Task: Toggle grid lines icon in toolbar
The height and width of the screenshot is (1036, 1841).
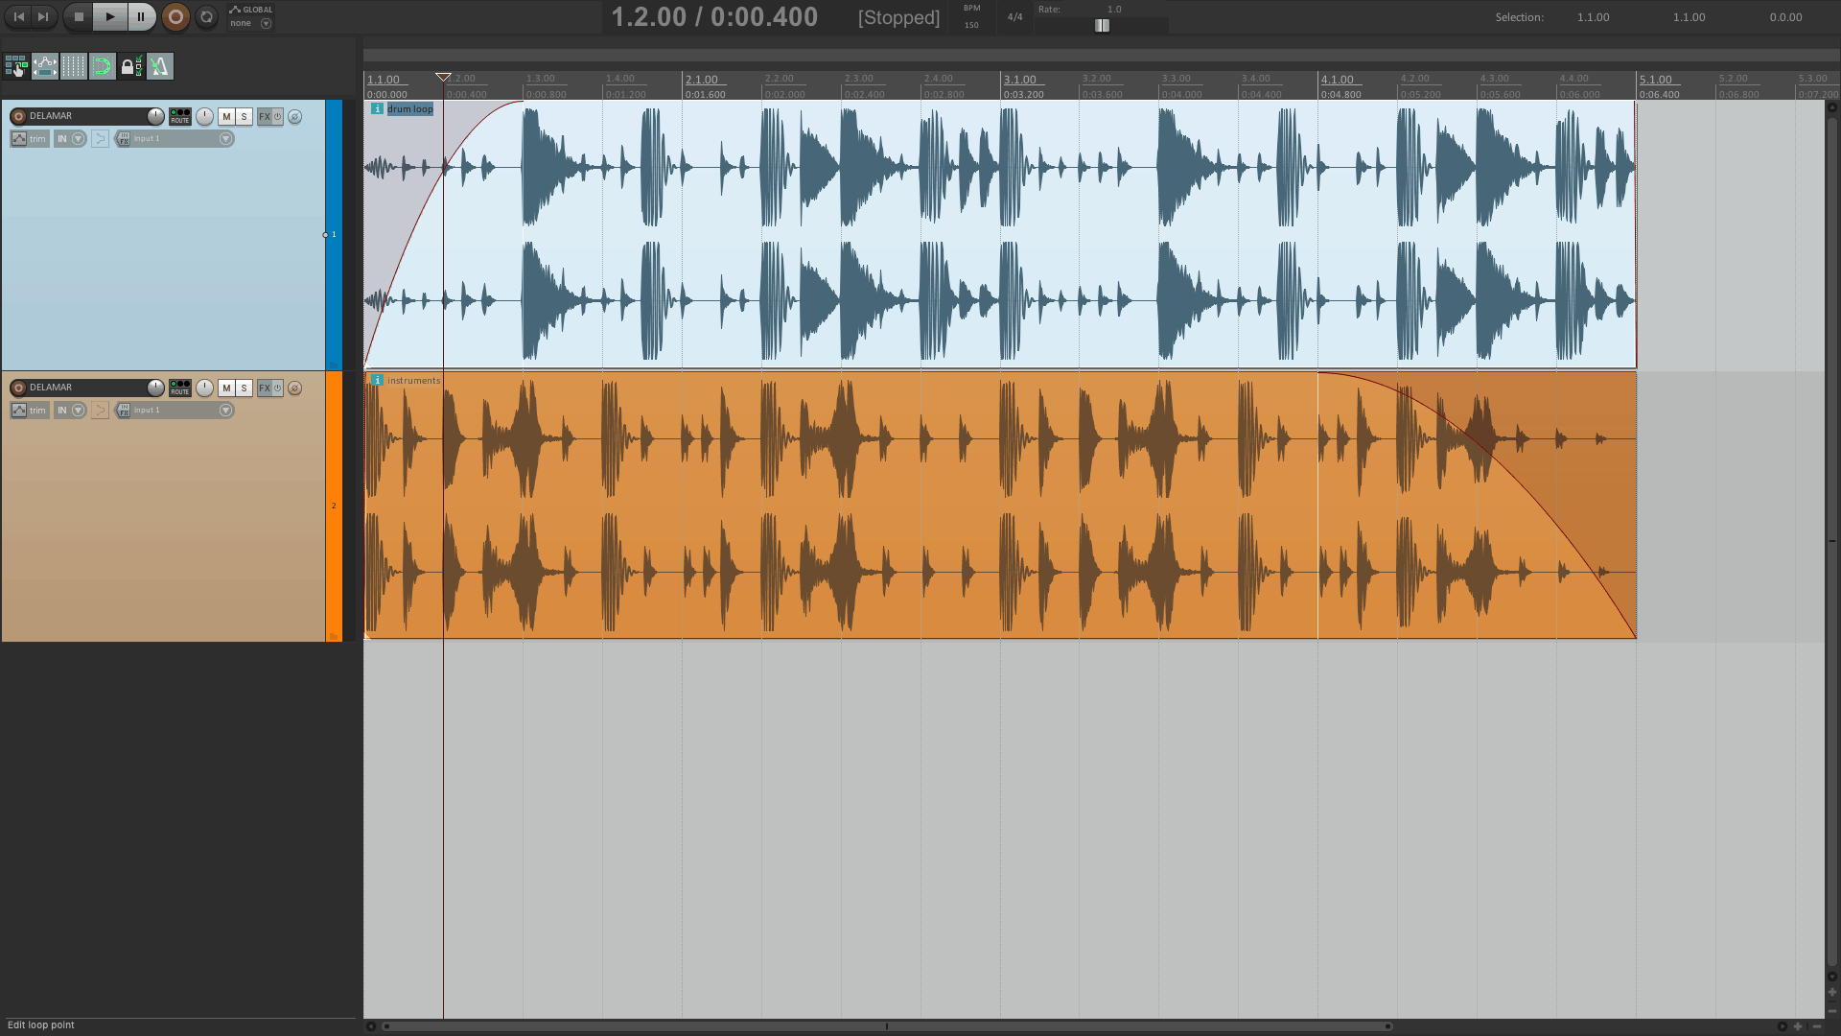Action: point(73,66)
